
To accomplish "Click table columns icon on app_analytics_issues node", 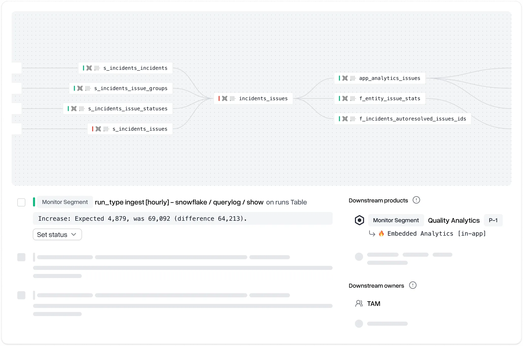I will click(353, 78).
